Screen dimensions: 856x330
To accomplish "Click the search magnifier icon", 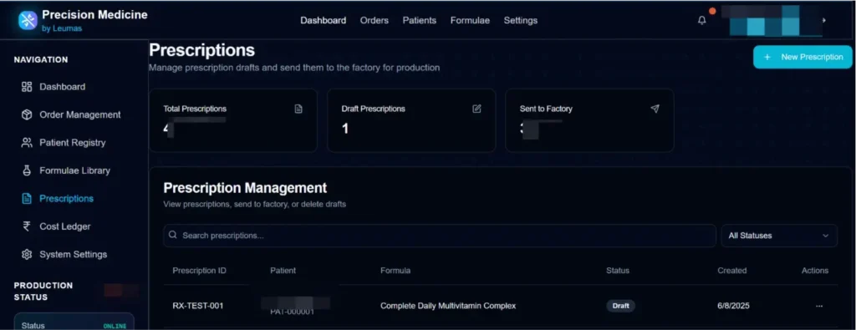I will coord(173,235).
